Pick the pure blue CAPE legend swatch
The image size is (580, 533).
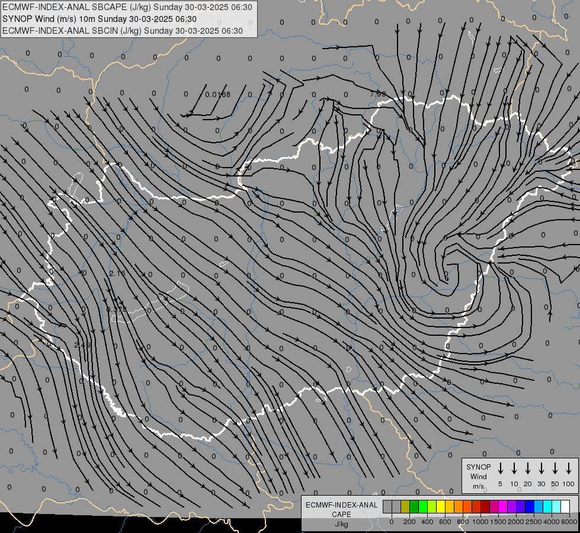coord(530,506)
